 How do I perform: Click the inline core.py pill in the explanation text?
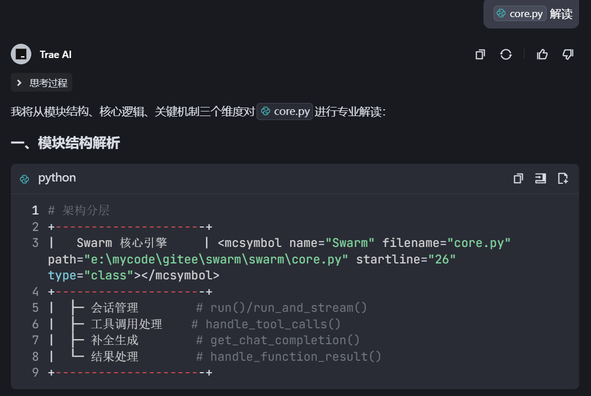tap(284, 112)
